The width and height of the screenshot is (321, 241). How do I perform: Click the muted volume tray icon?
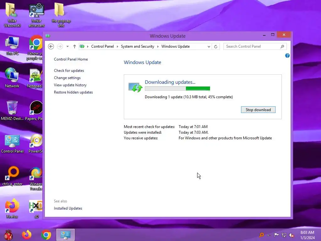(292, 235)
